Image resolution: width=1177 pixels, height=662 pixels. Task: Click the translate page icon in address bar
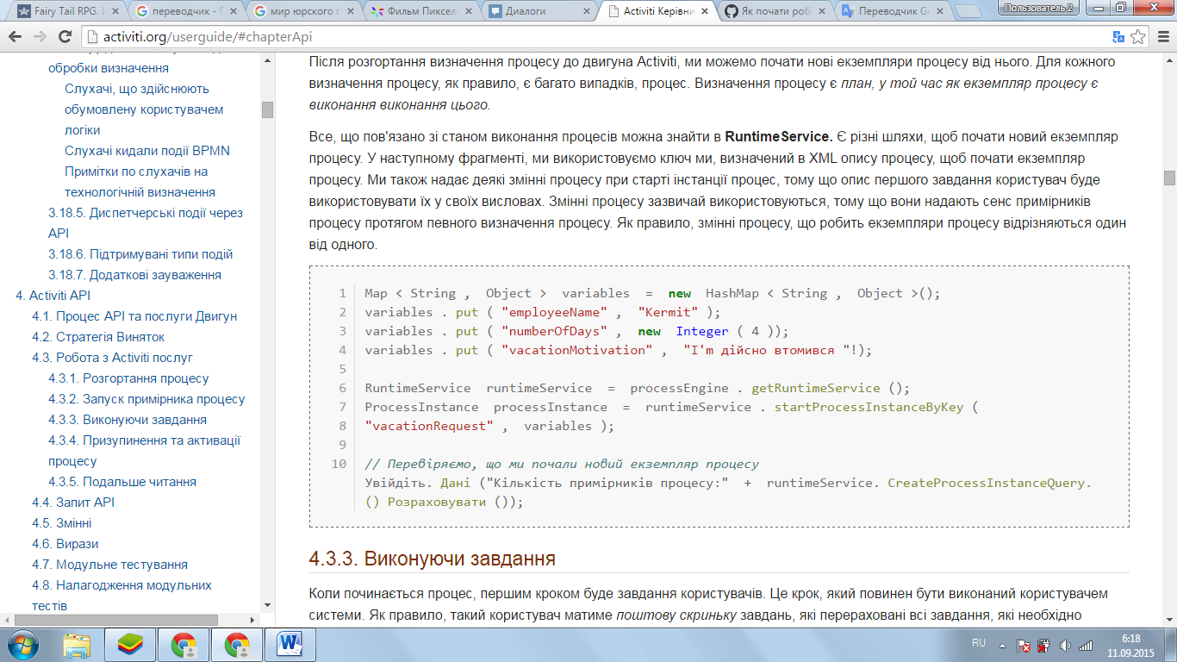pyautogui.click(x=1118, y=37)
